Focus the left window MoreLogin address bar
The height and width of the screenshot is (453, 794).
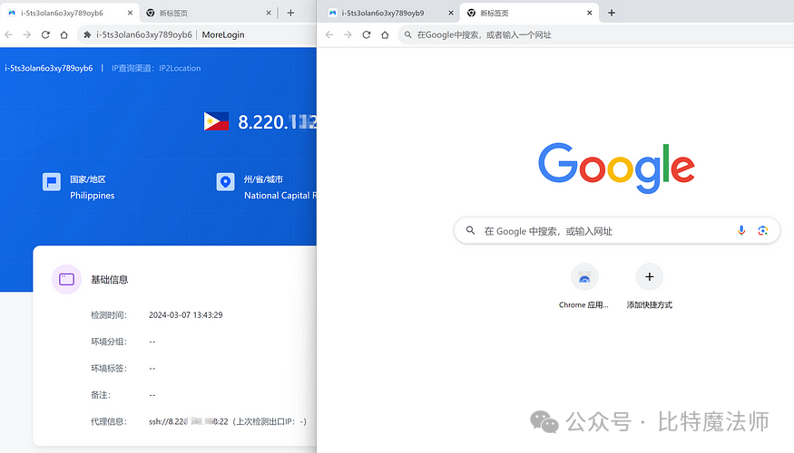pos(198,35)
